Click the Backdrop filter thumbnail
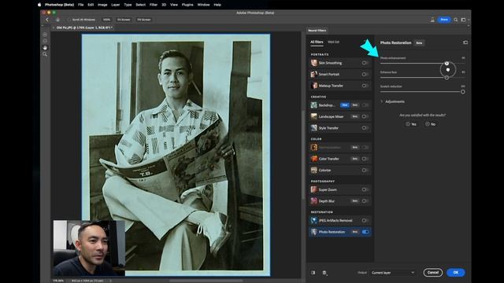 pos(313,105)
